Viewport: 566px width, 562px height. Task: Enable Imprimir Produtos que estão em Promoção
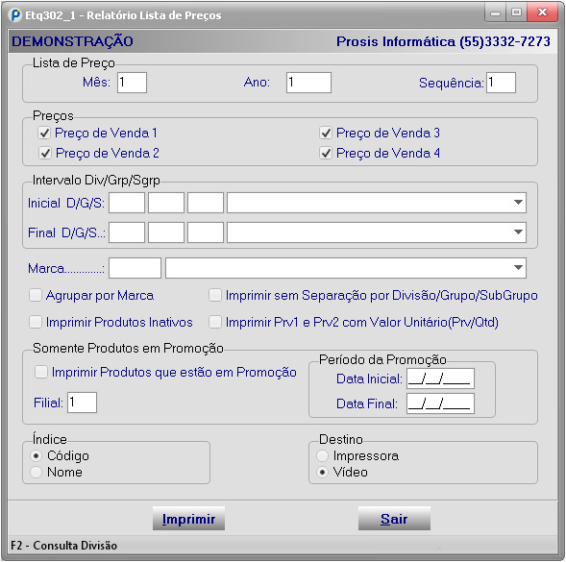click(x=40, y=372)
